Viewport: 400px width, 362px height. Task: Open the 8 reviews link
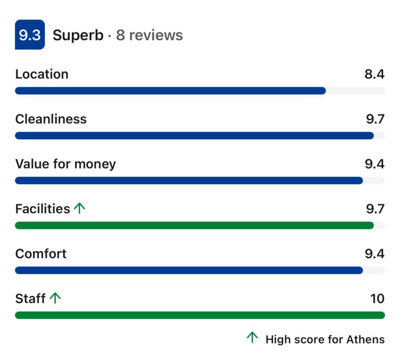pos(150,35)
